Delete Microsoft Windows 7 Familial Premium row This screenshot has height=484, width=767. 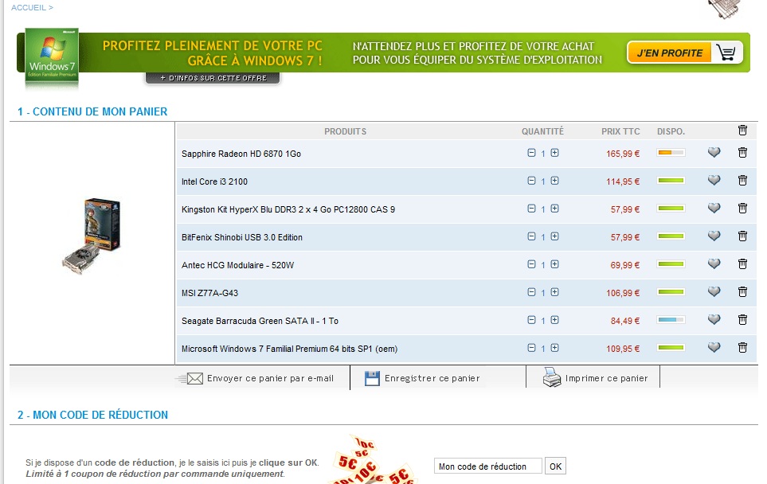click(742, 348)
